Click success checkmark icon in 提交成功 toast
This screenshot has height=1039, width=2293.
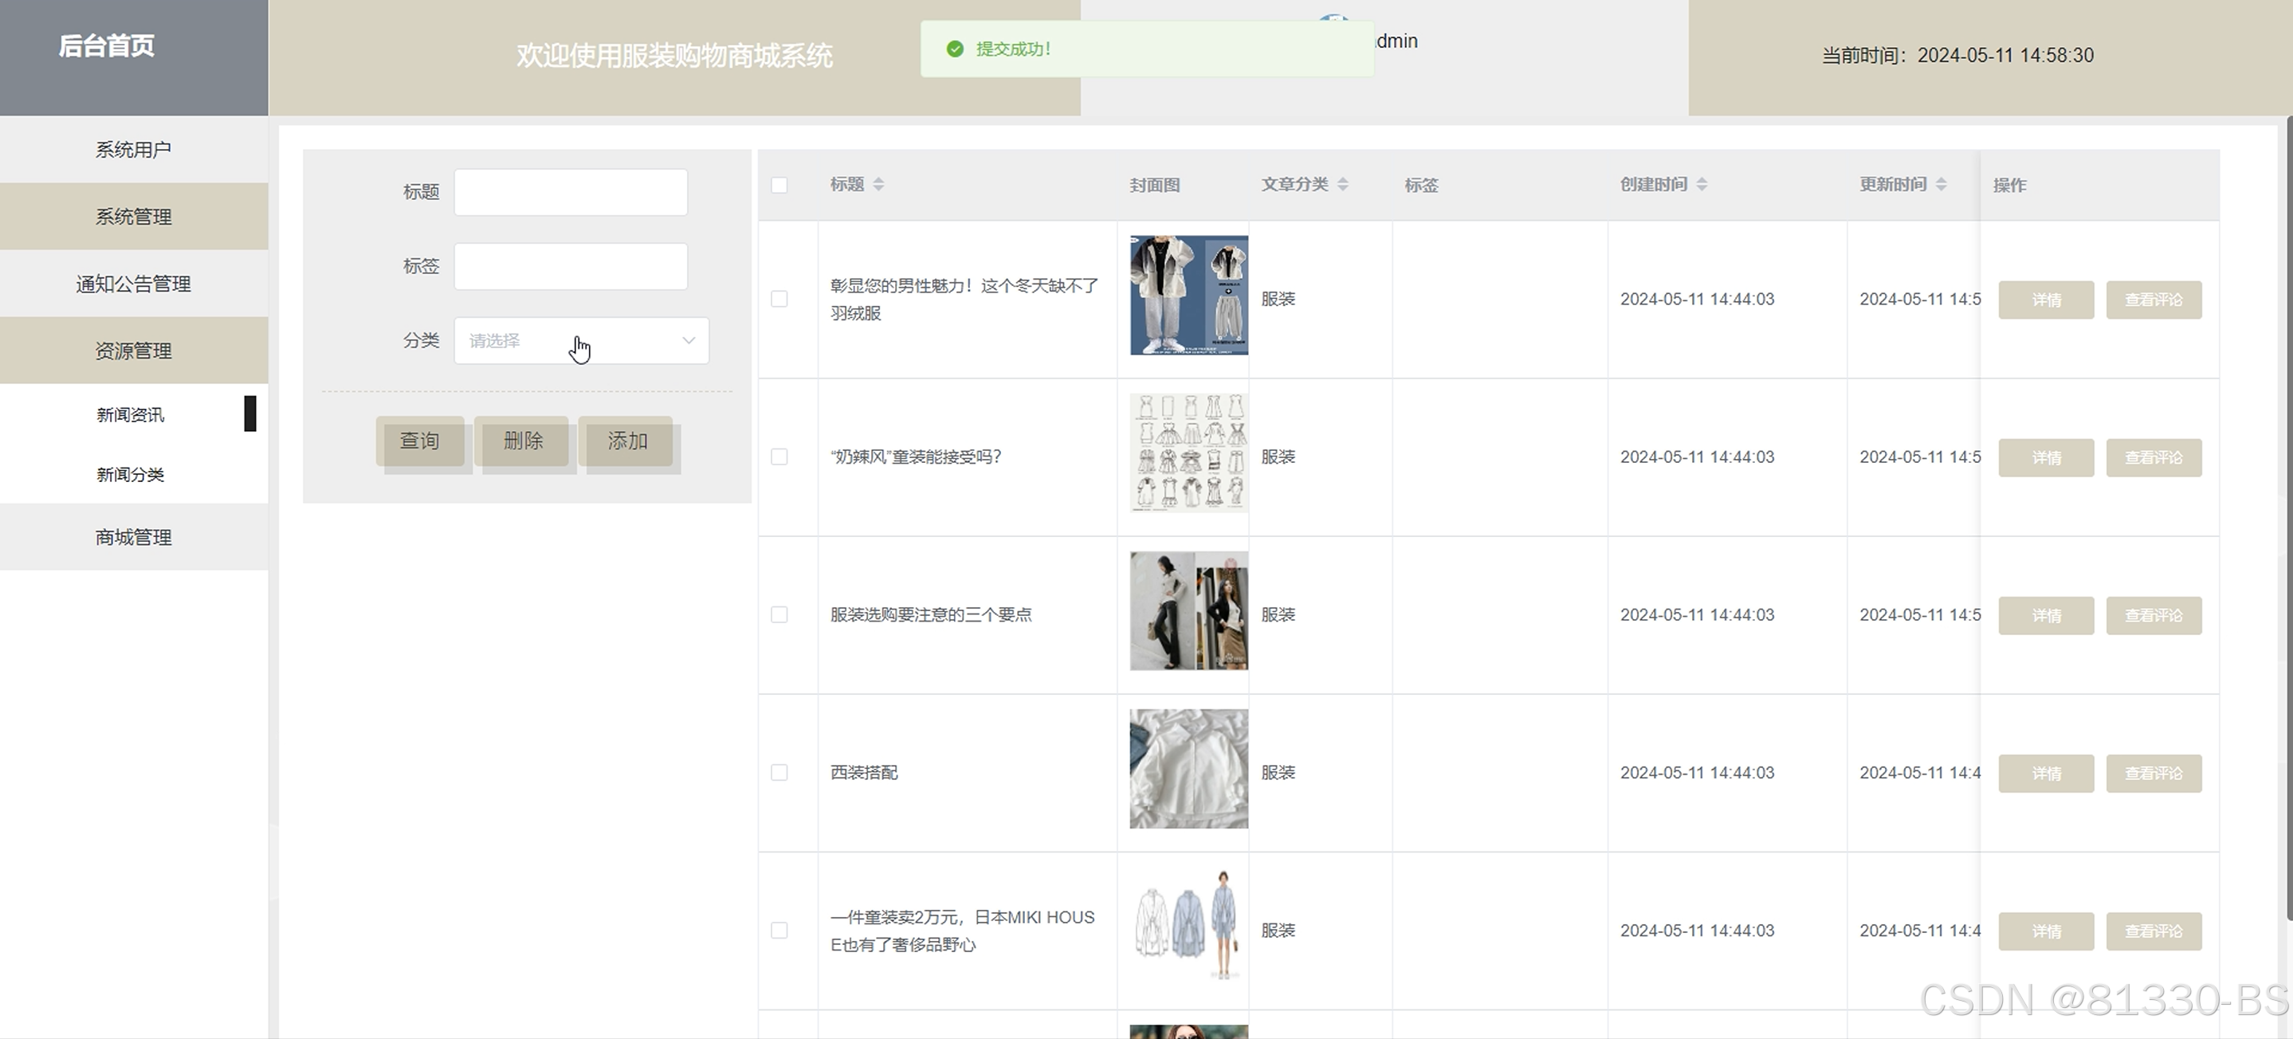(954, 49)
